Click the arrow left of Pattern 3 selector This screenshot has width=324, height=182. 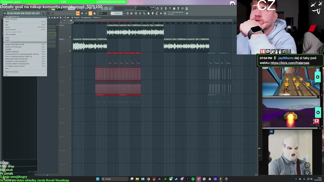click(110, 13)
